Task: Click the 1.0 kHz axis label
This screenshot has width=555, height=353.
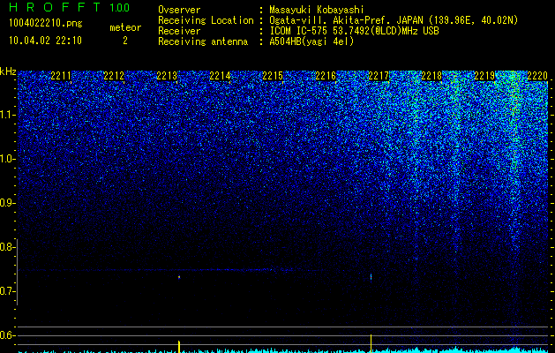Action: tap(6, 159)
